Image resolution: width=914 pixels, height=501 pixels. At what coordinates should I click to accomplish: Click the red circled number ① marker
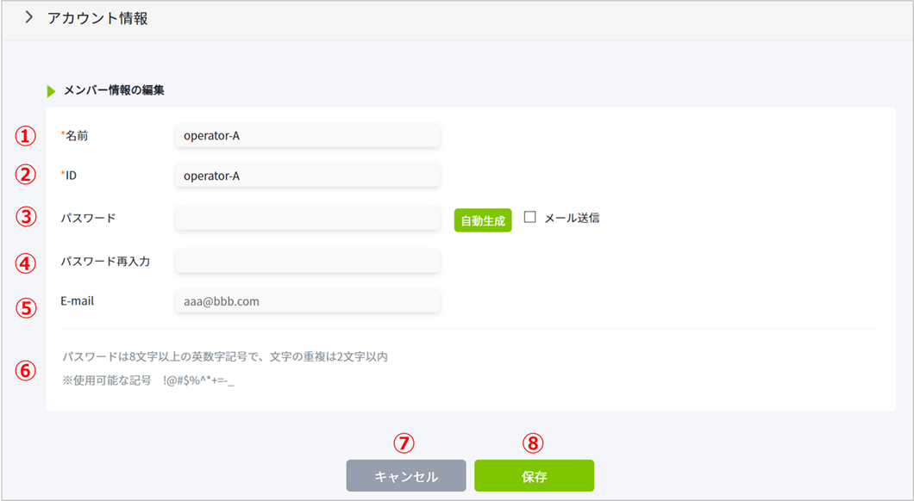point(28,136)
